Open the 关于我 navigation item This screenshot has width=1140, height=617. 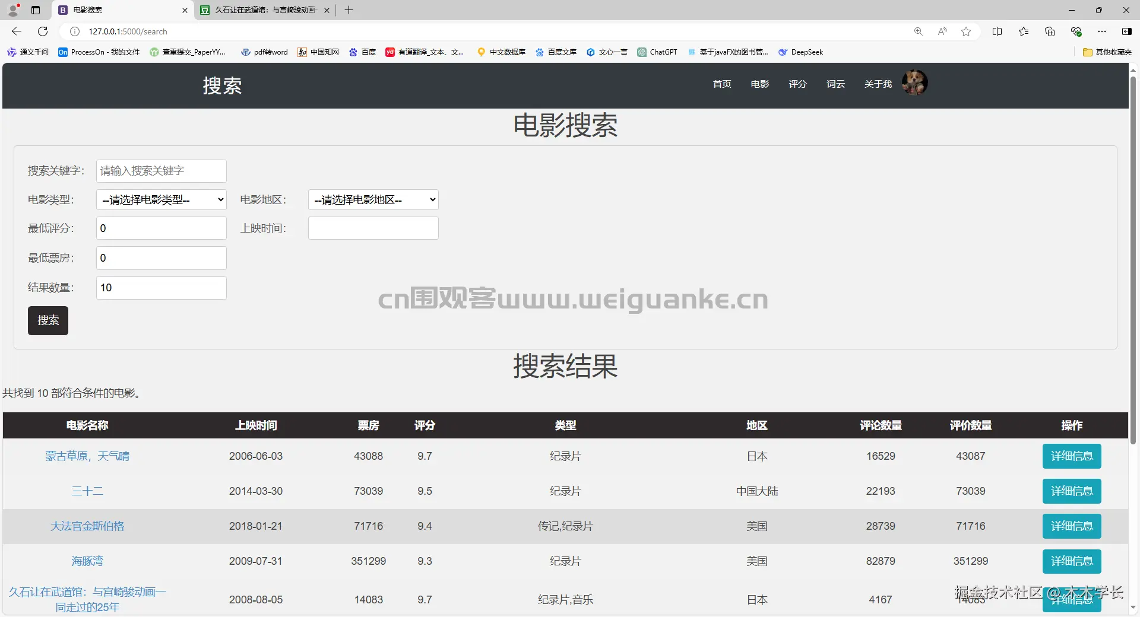[878, 84]
